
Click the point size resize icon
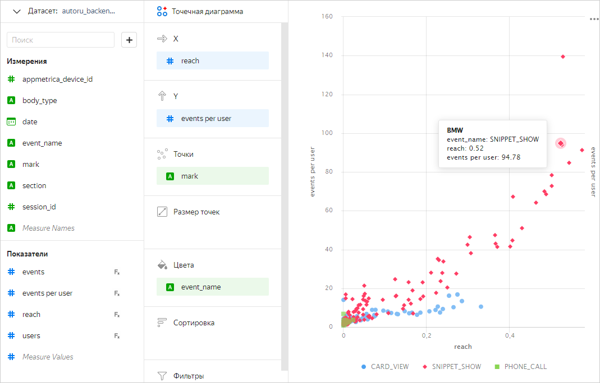(x=162, y=212)
